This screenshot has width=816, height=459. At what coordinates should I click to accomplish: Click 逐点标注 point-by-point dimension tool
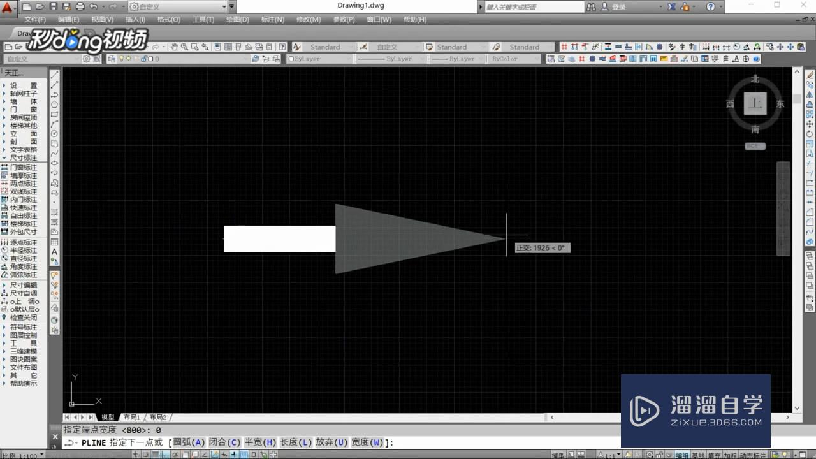pos(24,243)
